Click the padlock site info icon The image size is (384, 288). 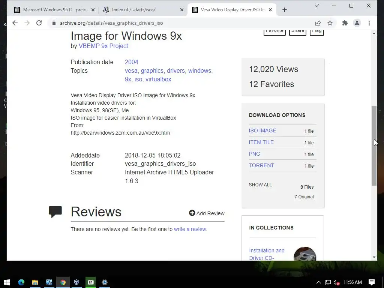point(54,23)
